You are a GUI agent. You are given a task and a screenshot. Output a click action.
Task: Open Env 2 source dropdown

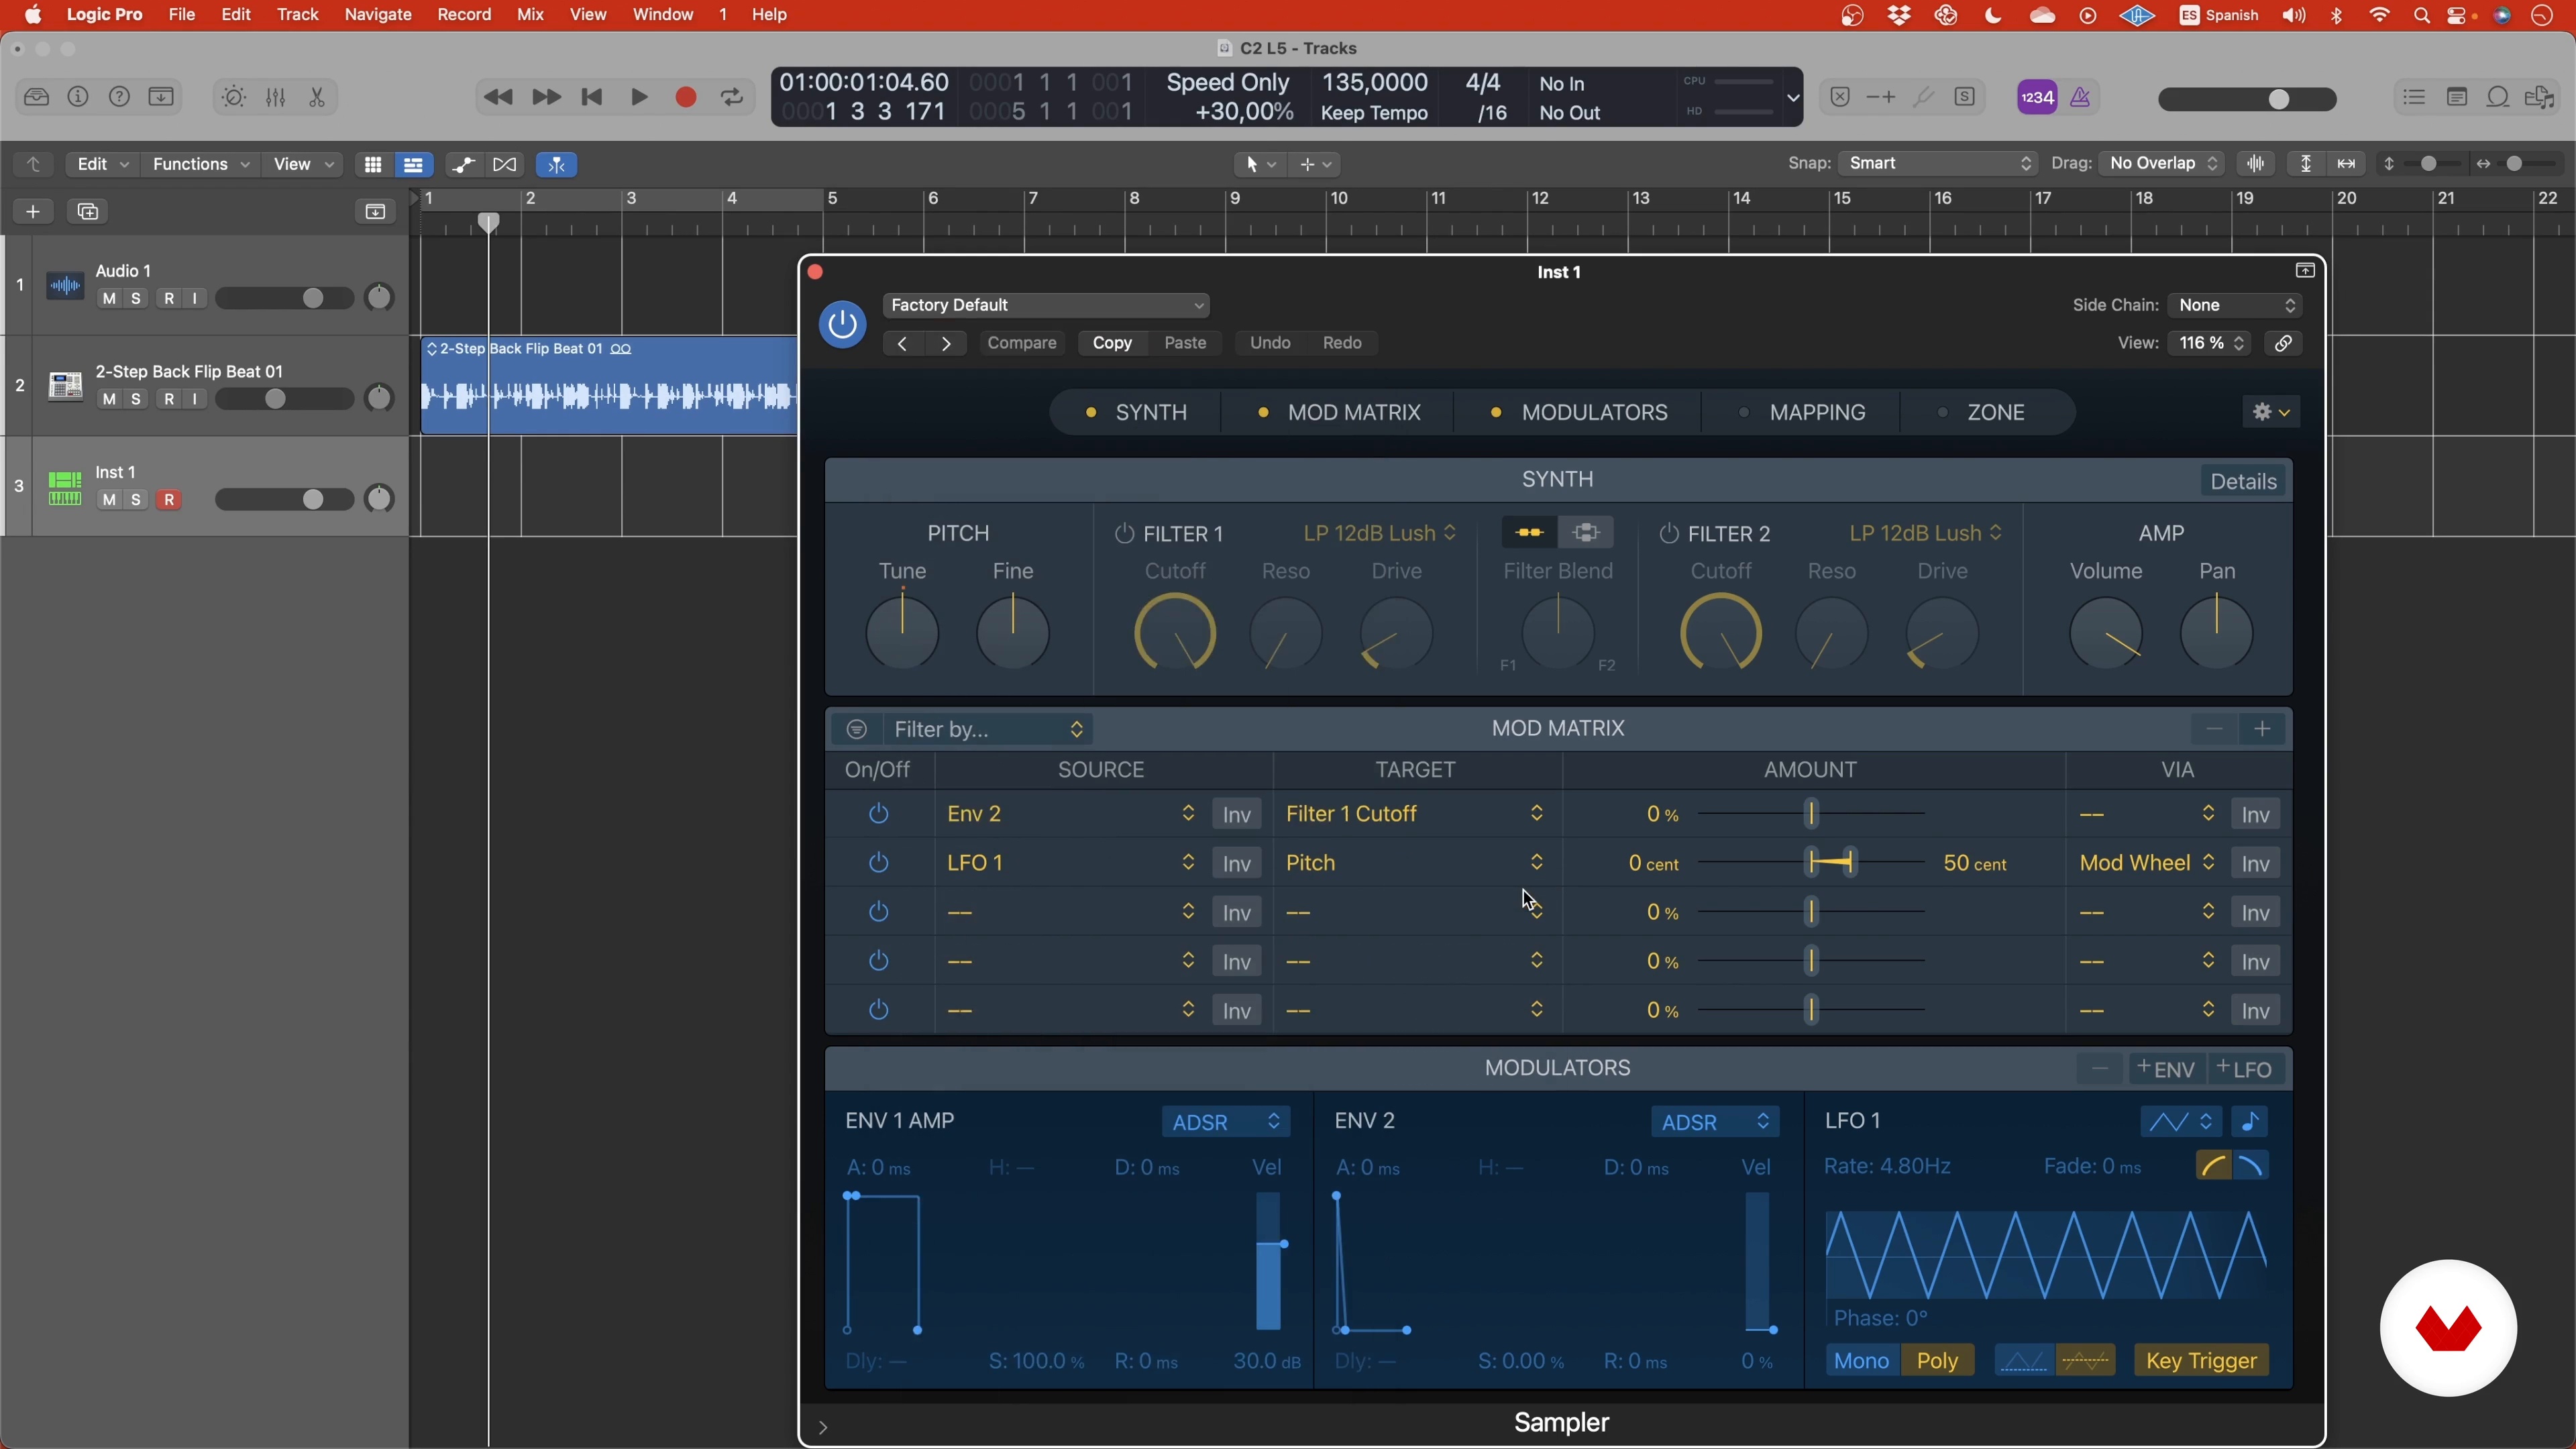tap(1070, 814)
